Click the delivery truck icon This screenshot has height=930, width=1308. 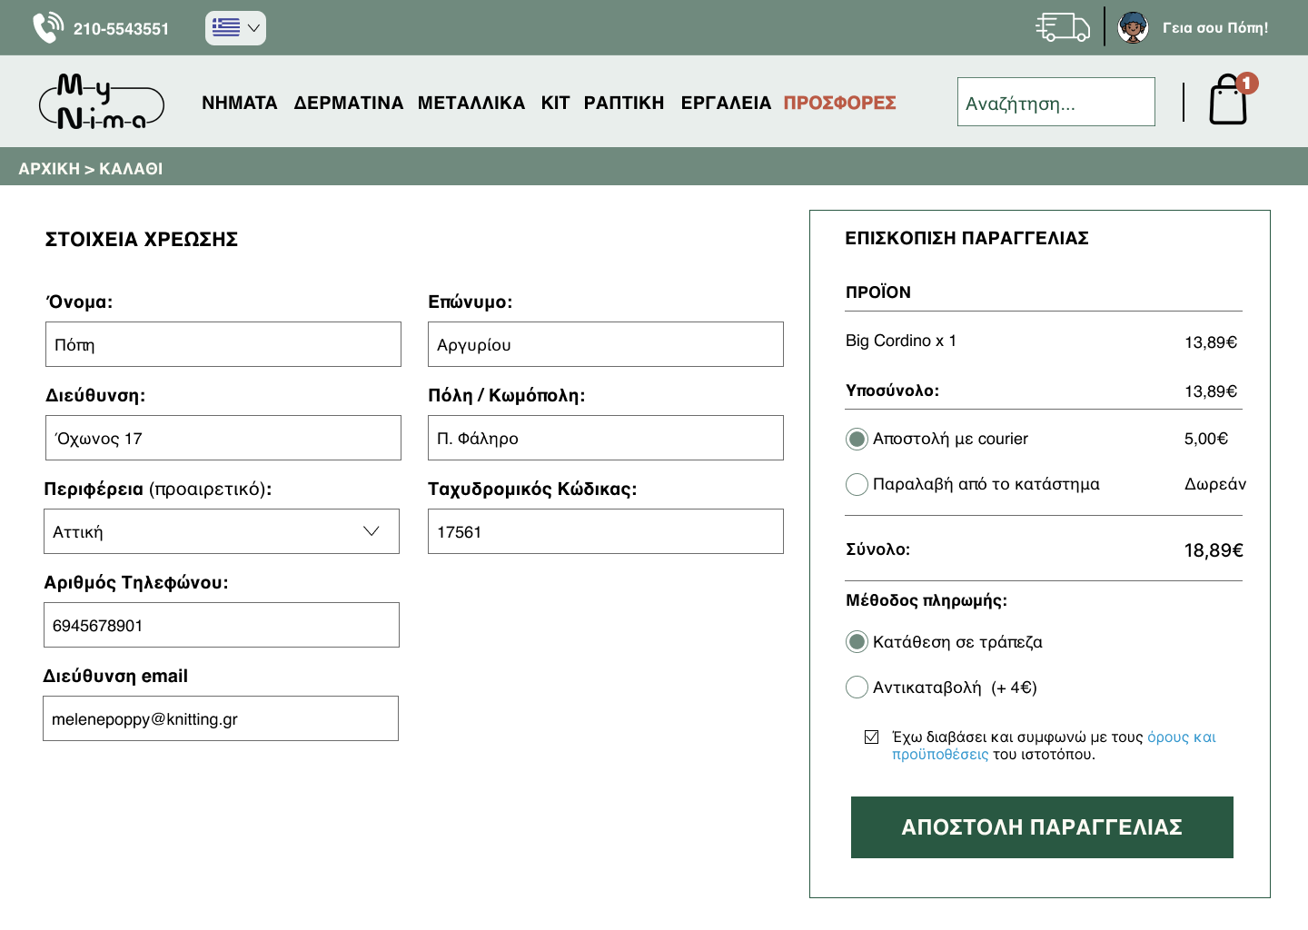[1062, 27]
